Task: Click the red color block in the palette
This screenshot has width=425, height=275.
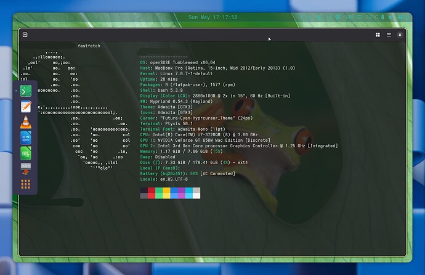Action: pos(152,193)
